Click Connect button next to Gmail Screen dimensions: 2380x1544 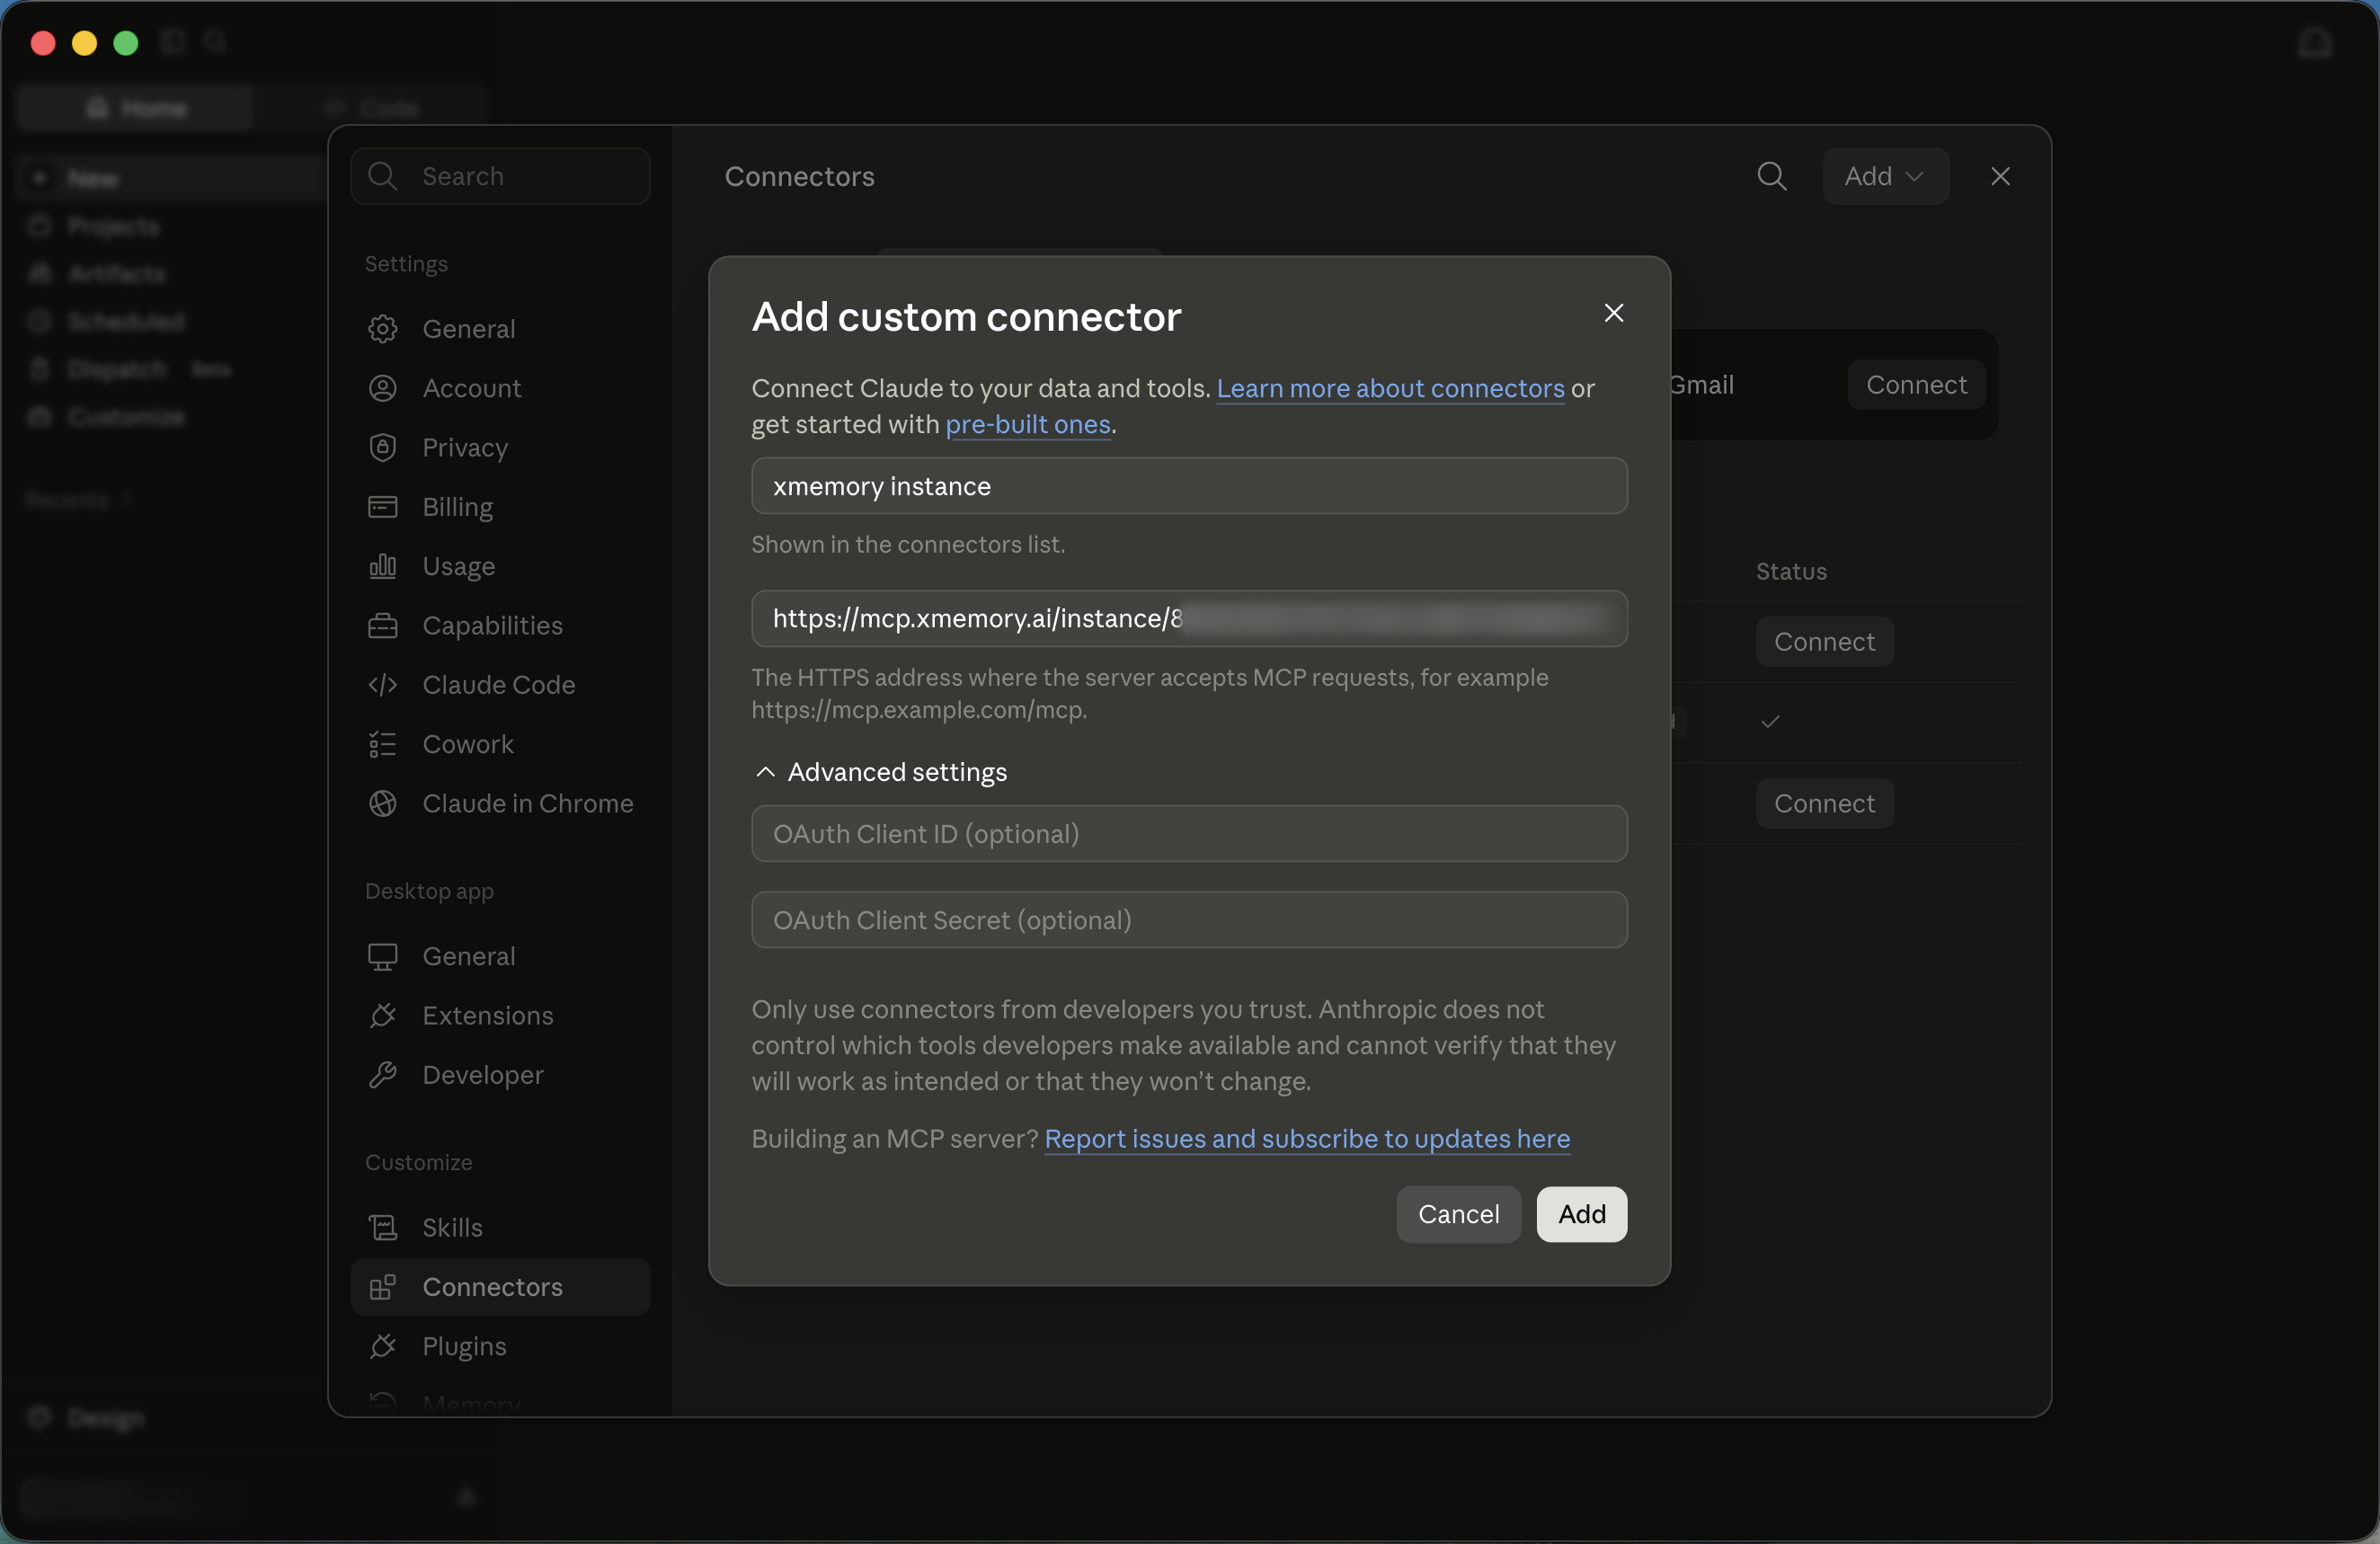click(x=1916, y=385)
